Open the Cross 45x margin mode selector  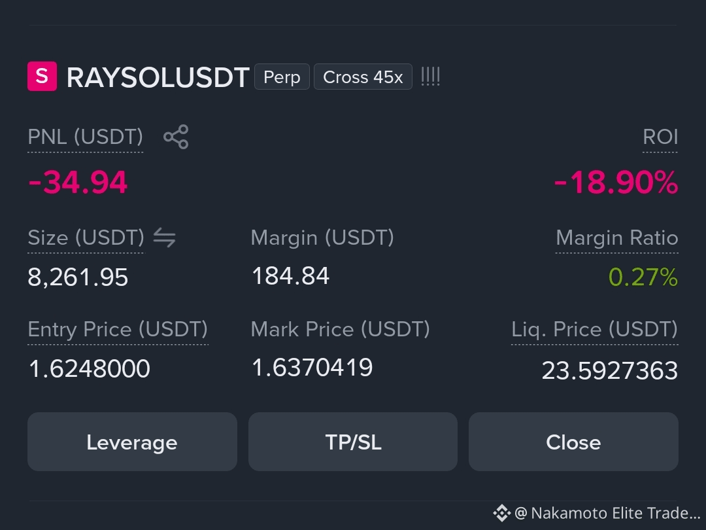coord(363,77)
